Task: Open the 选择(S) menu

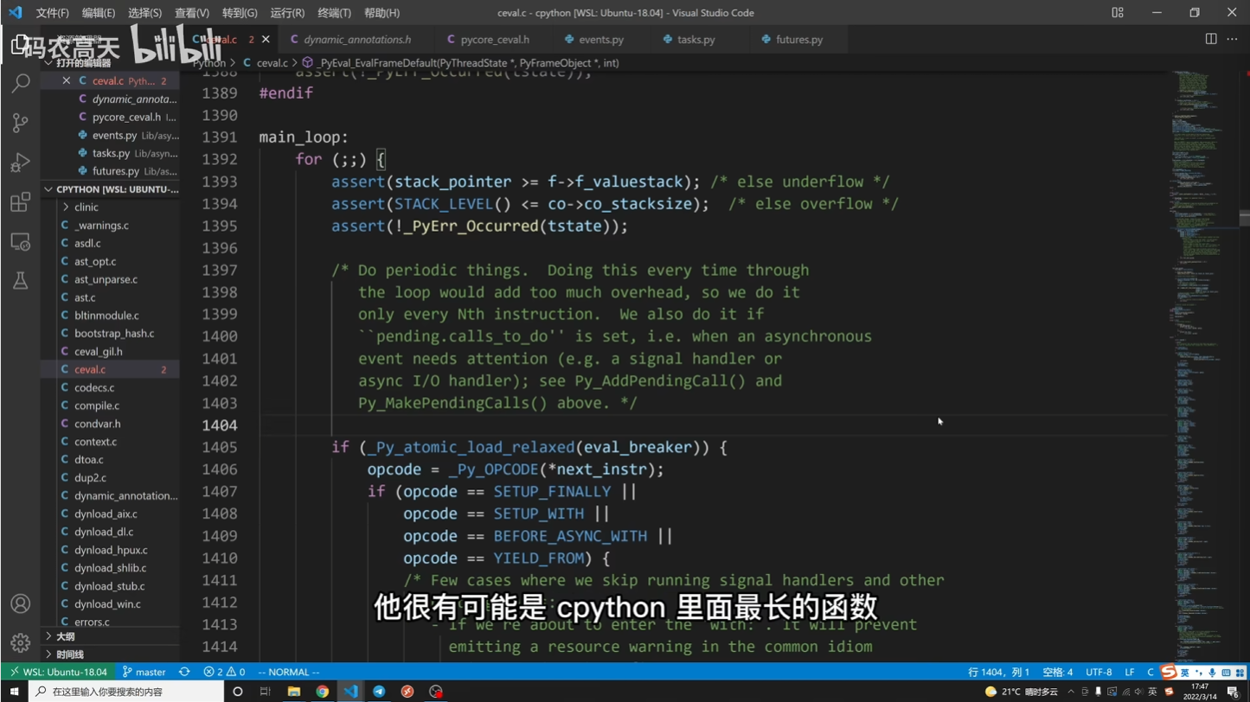Action: pos(144,13)
